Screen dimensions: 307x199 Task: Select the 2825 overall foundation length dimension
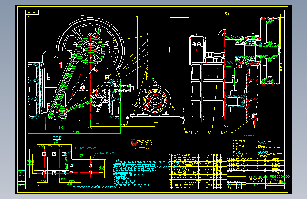69,184
